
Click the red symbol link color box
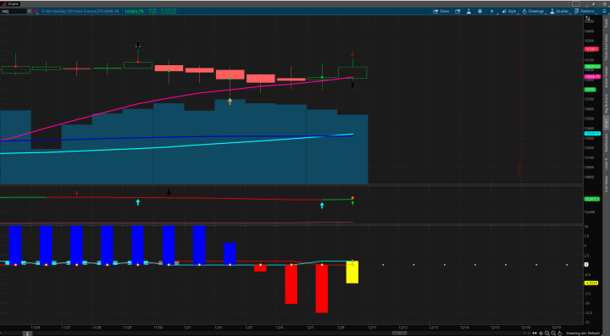click(36, 11)
